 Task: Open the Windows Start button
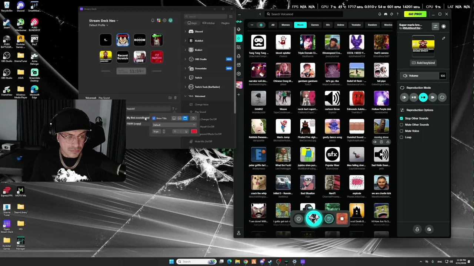[x=171, y=262]
